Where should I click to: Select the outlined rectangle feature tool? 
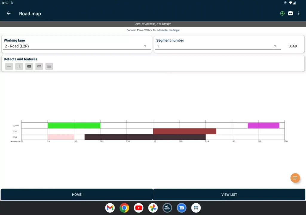click(49, 66)
